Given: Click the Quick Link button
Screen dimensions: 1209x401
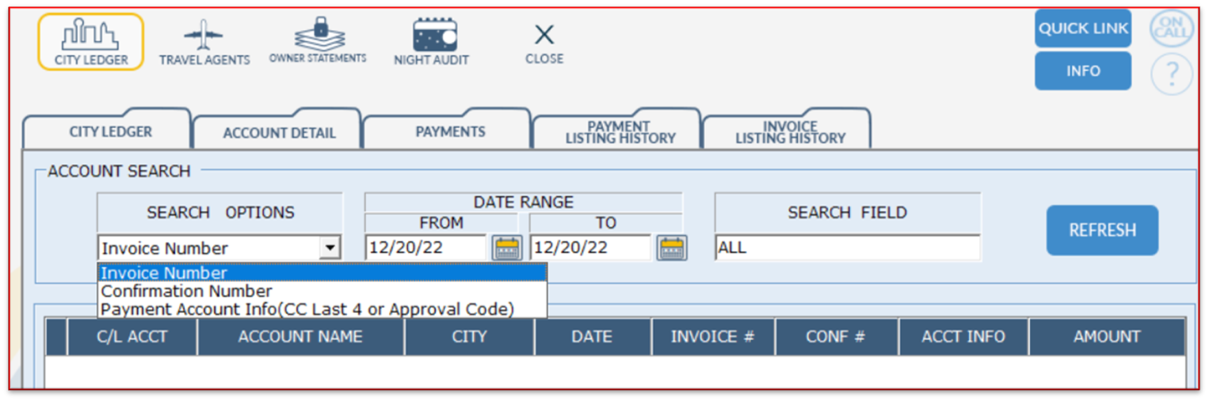Looking at the screenshot, I should click(1082, 29).
